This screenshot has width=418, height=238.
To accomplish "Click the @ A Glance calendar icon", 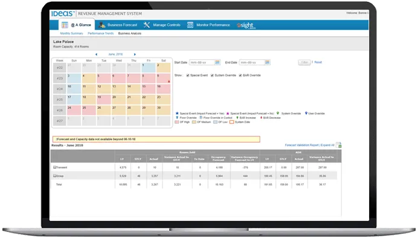I will pos(65,25).
